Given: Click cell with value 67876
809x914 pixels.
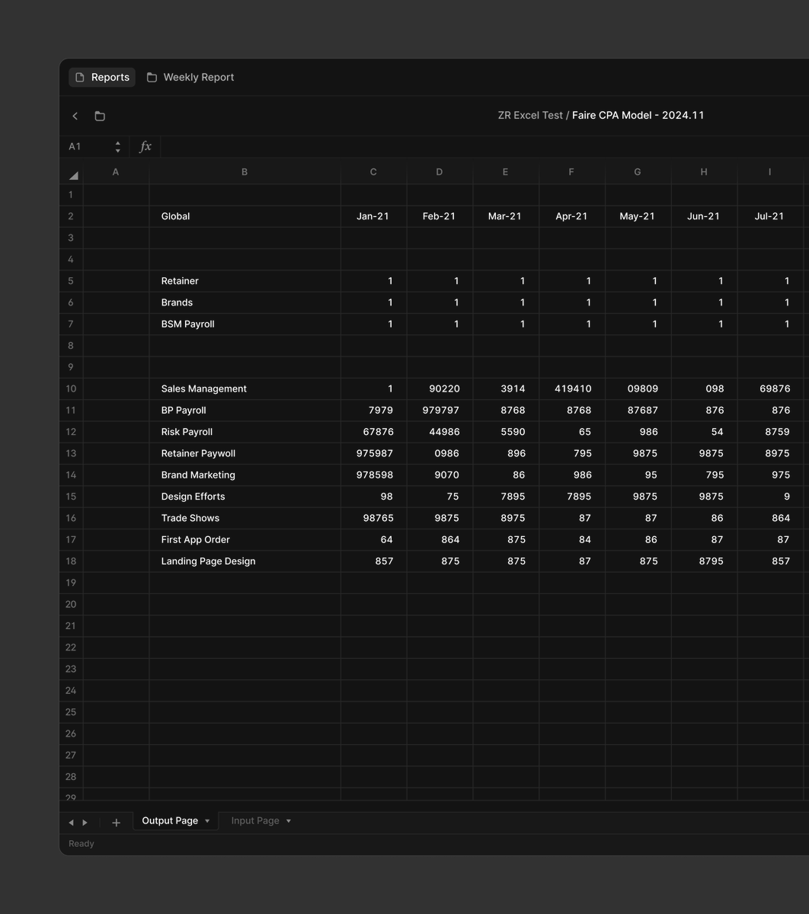Looking at the screenshot, I should tap(373, 432).
